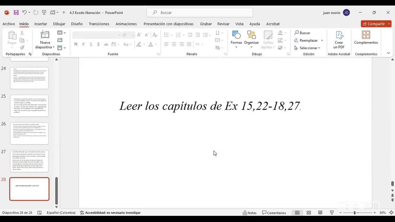The width and height of the screenshot is (395, 222).
Task: Insert a new slide with the Nueva diapositiva icon
Action: [45, 35]
